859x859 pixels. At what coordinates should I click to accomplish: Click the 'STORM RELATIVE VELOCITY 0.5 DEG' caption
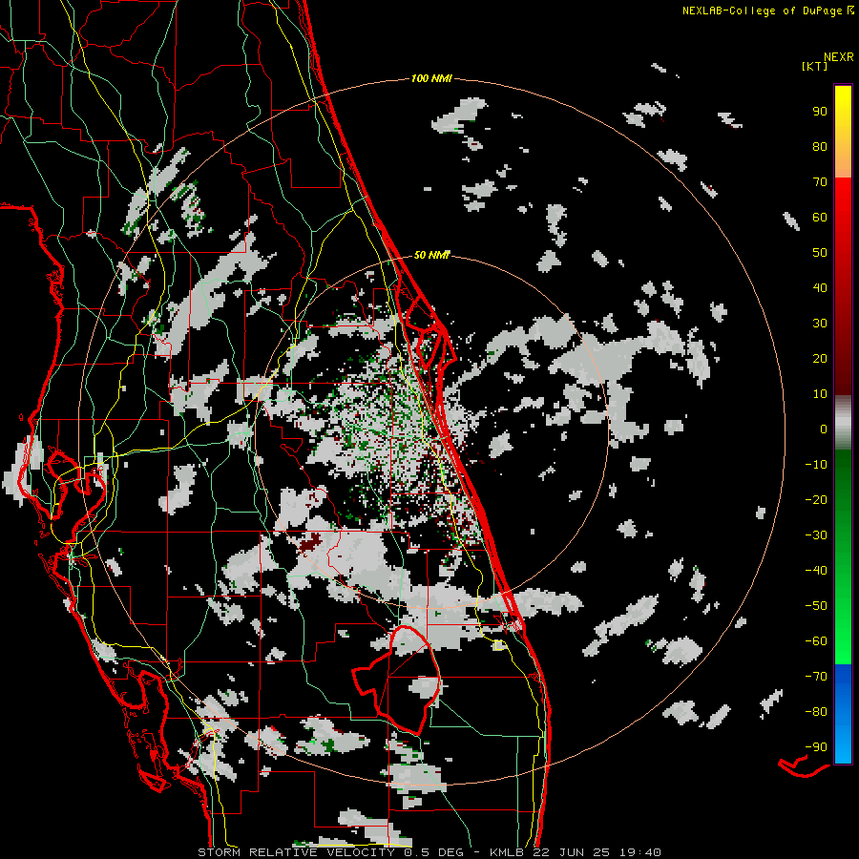click(x=330, y=852)
